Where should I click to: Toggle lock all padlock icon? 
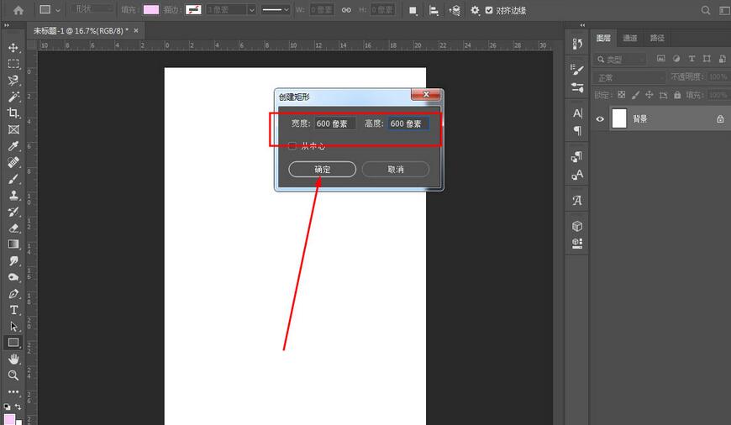tap(677, 95)
